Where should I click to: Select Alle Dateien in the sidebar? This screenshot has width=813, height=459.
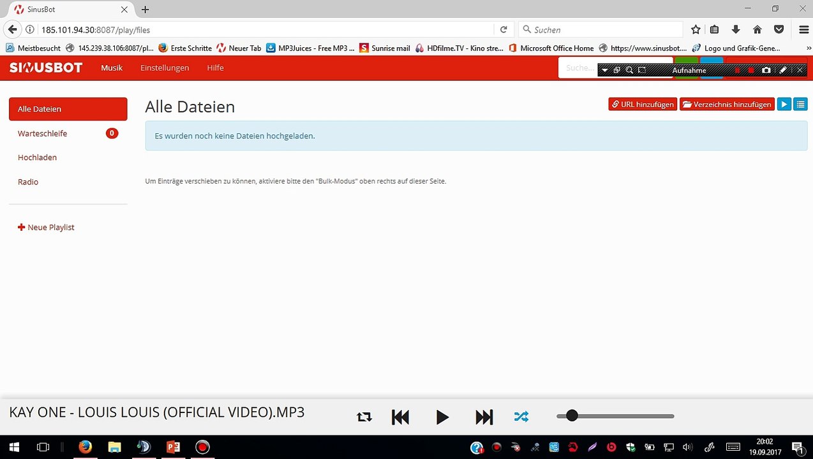click(68, 109)
